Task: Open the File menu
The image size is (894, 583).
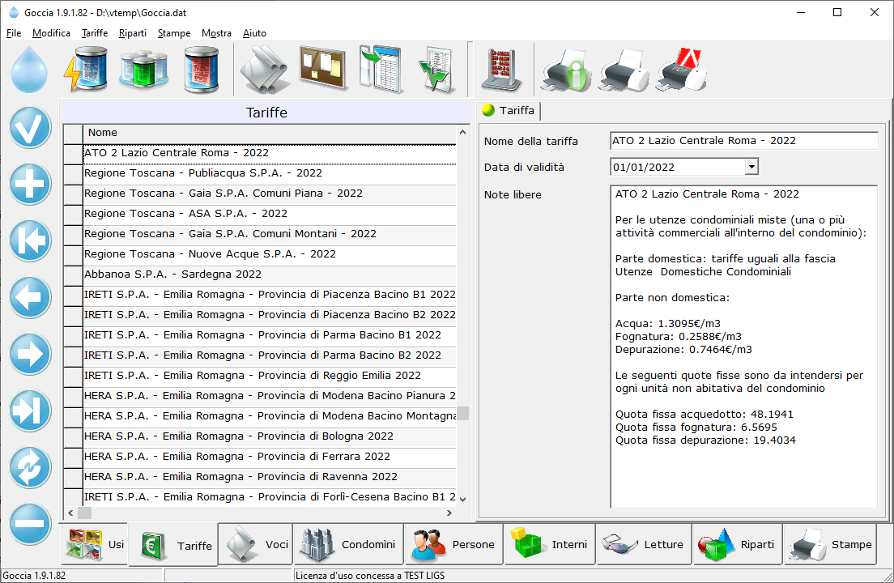Action: click(14, 33)
